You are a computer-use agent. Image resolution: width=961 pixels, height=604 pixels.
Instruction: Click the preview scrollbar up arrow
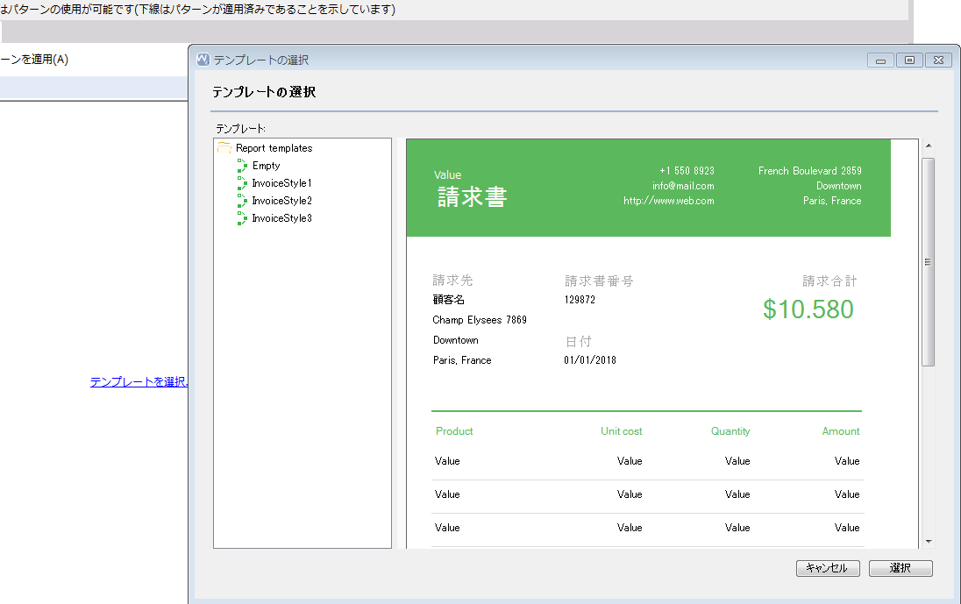click(928, 146)
